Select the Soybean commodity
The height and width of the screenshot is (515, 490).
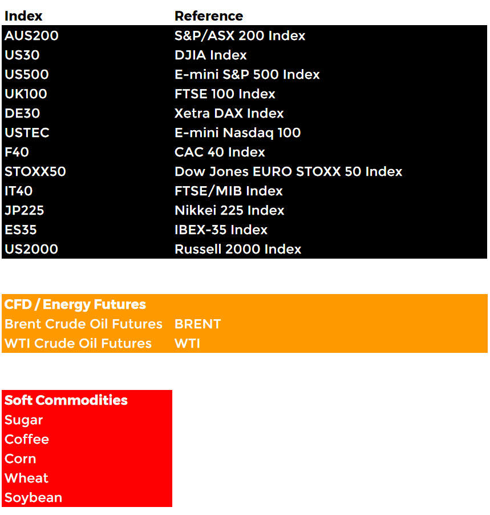pos(33,498)
